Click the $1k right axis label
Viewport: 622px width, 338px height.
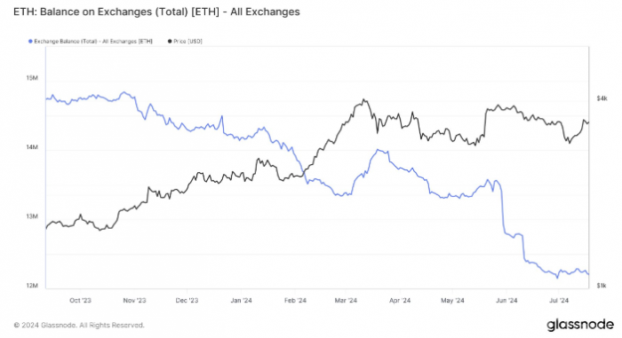(x=602, y=286)
